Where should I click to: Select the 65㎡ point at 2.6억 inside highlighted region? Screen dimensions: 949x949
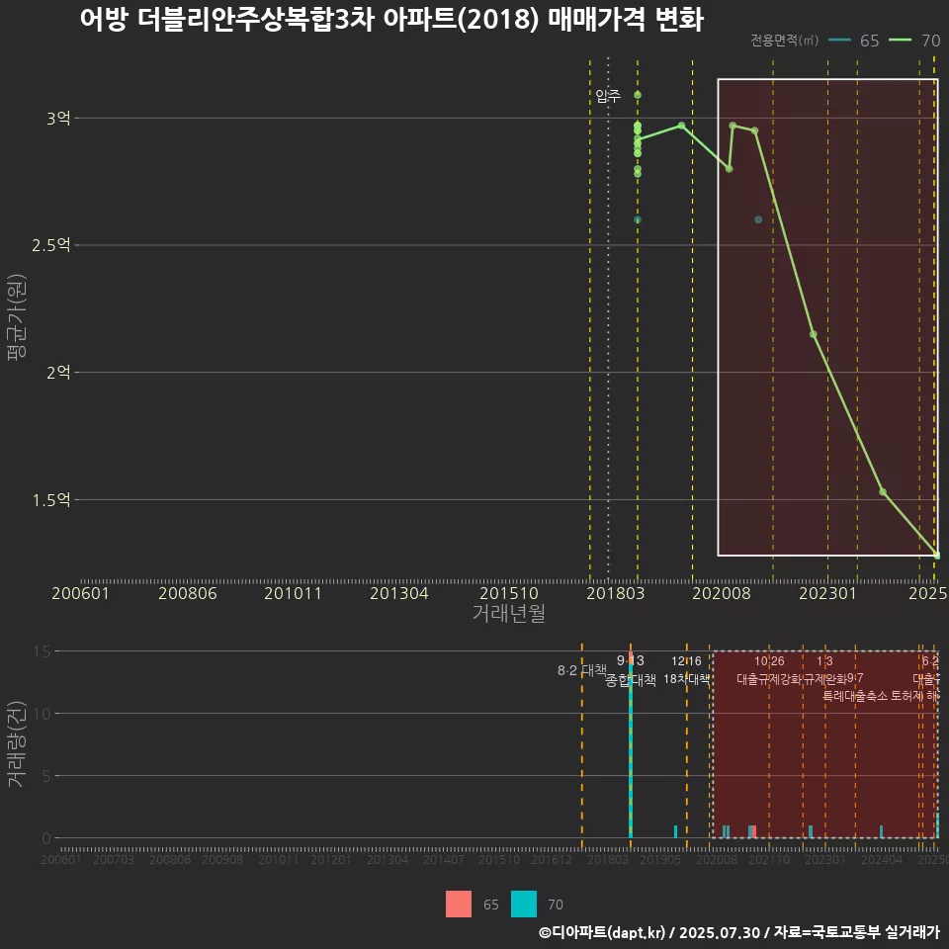(758, 219)
